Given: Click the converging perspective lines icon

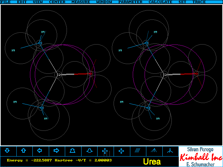Looking at the screenshot, I should coord(154,150).
